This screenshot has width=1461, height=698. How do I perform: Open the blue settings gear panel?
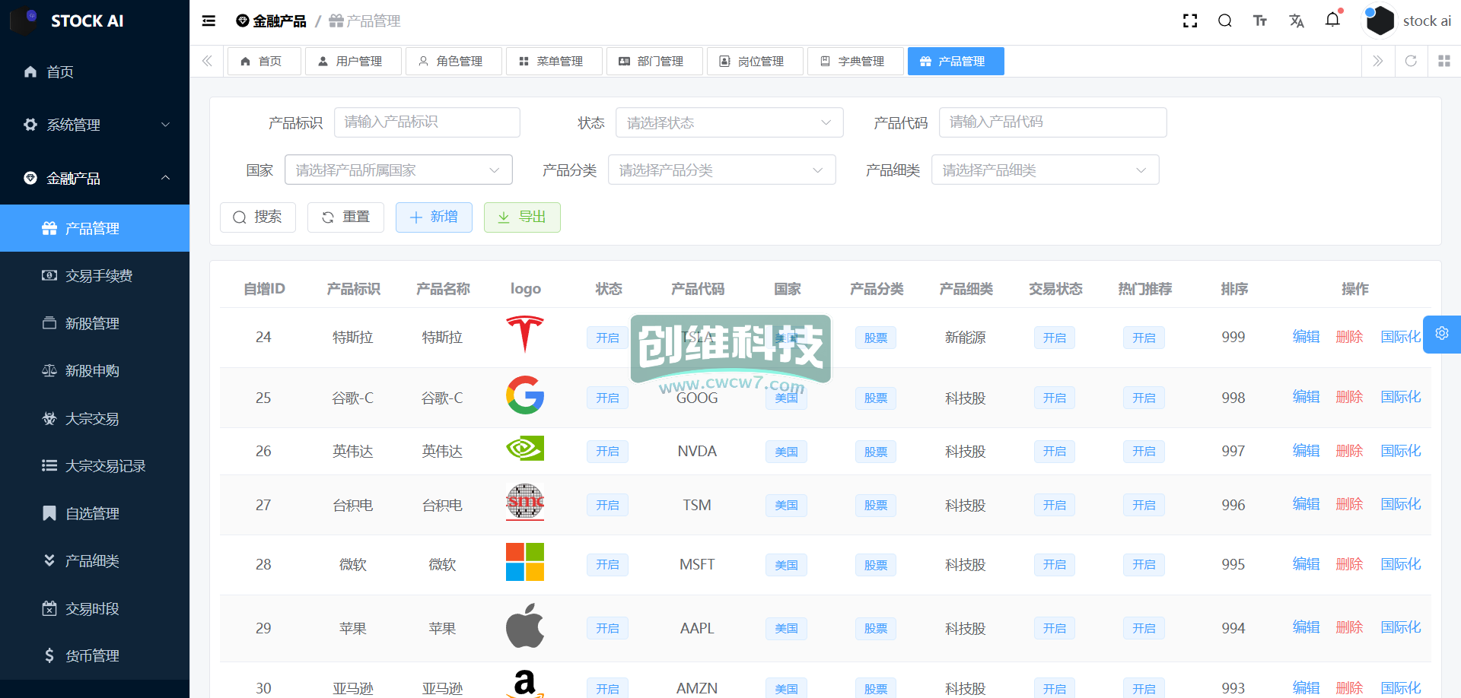tap(1441, 334)
